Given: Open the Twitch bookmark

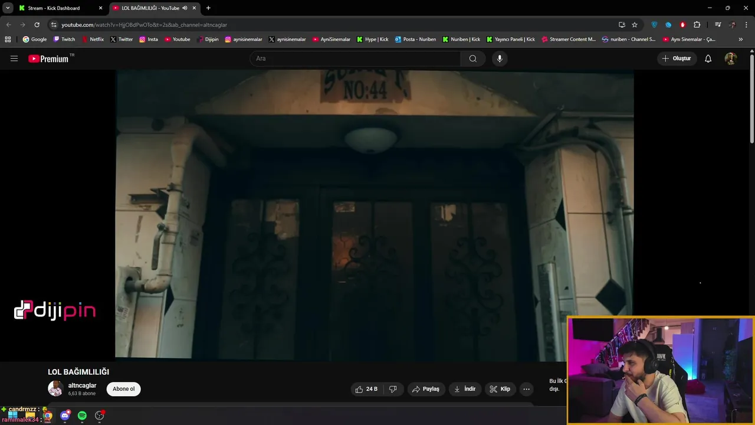Looking at the screenshot, I should (x=64, y=40).
